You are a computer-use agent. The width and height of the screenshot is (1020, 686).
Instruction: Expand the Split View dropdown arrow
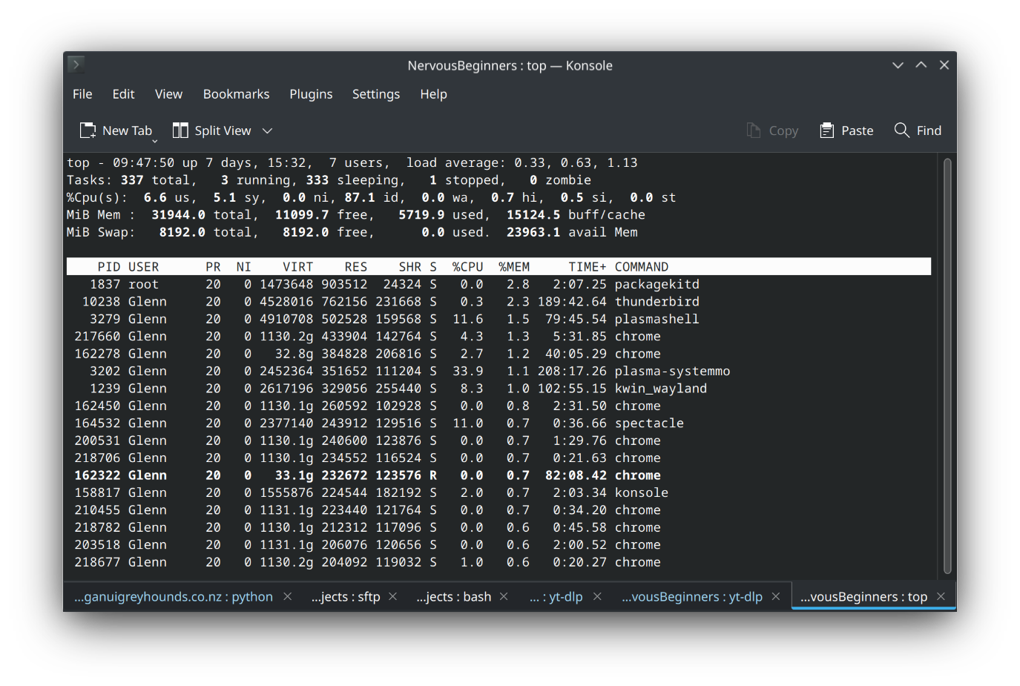pyautogui.click(x=268, y=131)
